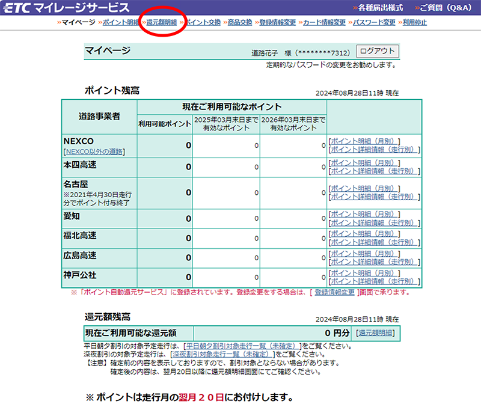Click the 神戸公社 row label

[80, 275]
